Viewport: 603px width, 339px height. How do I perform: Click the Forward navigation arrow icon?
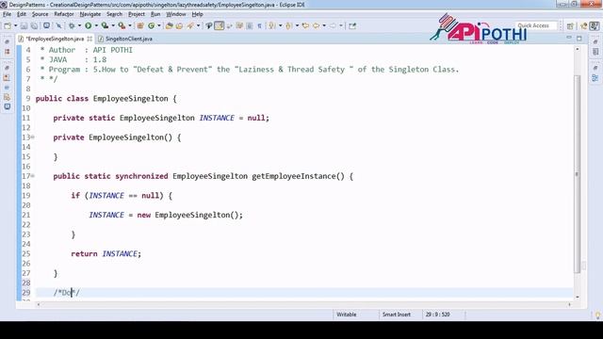click(x=333, y=25)
